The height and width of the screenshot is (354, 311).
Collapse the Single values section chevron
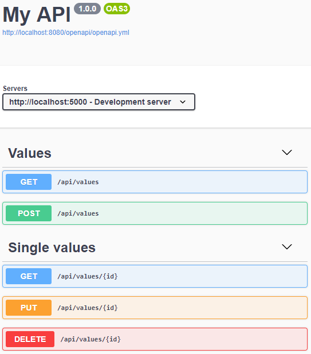[x=287, y=246]
